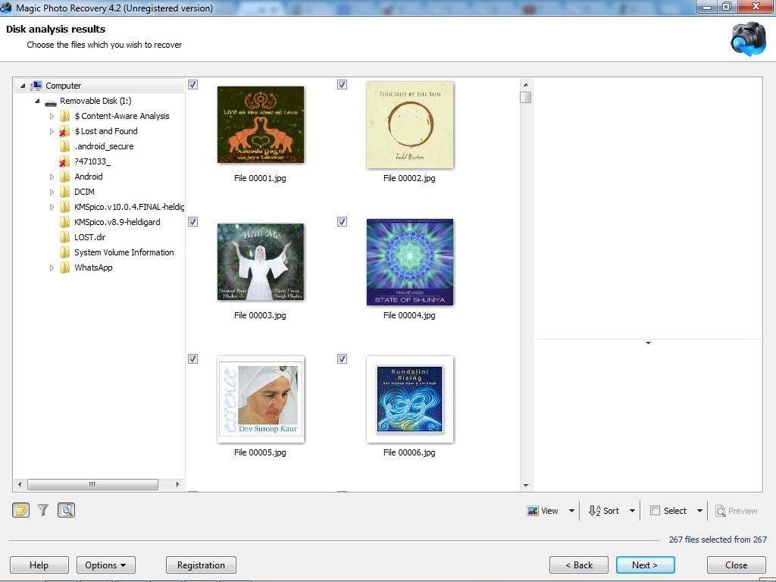
Task: Click the KMSpico.v8.9-heldigard folder icon
Action: point(64,222)
